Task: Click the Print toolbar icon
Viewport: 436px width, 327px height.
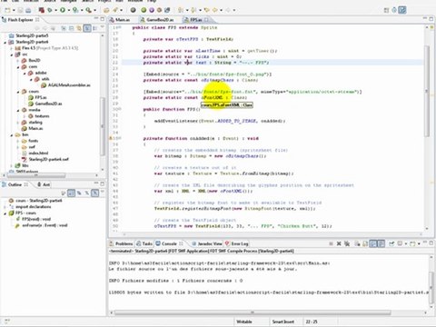Action: tap(28, 10)
